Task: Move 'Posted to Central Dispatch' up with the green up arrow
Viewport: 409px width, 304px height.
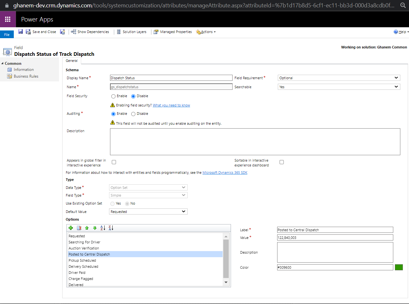Action: [87, 228]
